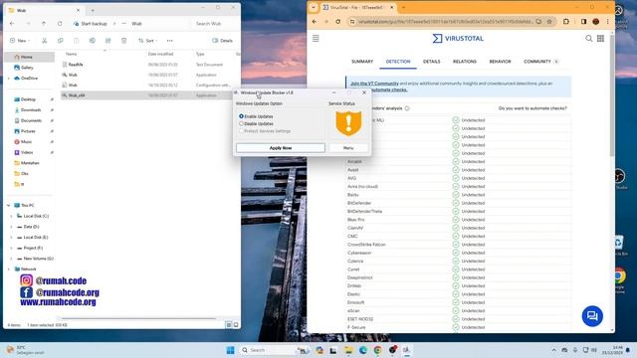
Task: Click the Join the VT Community link
Action: (x=374, y=84)
